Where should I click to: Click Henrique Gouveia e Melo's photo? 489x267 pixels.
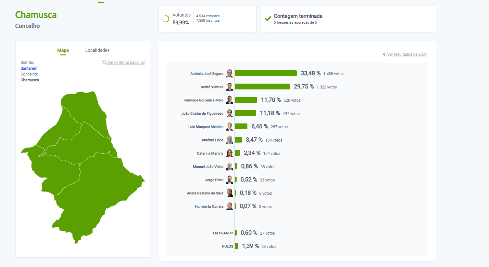230,100
